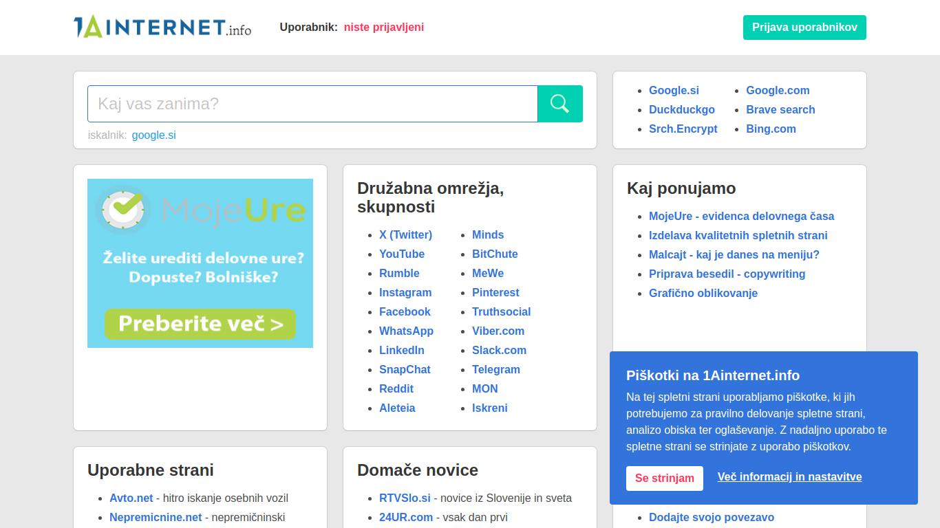Click 'Piškotki na 1Ainternet.info' banner title
This screenshot has height=528, width=940.
click(x=713, y=375)
